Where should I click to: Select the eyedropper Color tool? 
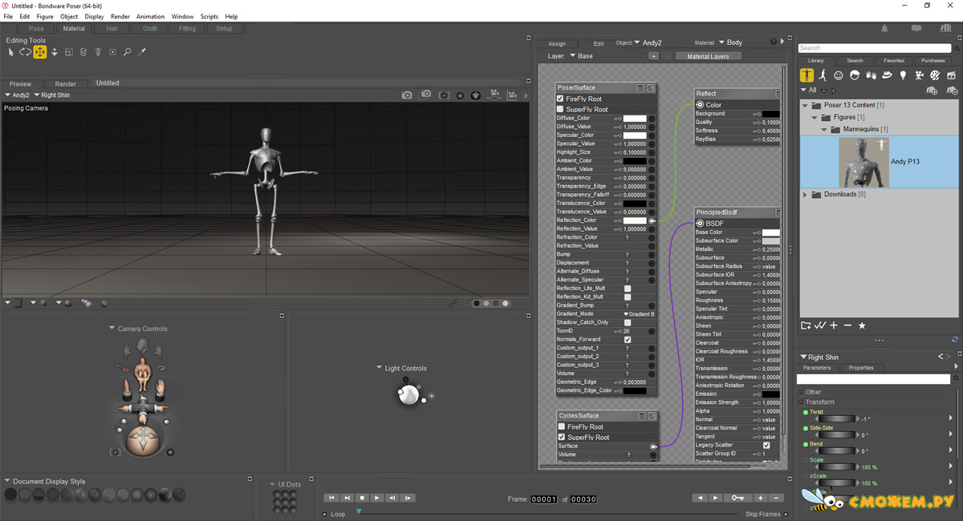click(142, 52)
